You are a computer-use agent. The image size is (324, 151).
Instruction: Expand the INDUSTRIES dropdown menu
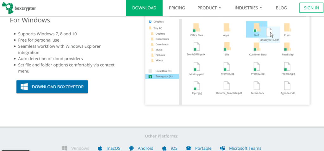point(248,8)
